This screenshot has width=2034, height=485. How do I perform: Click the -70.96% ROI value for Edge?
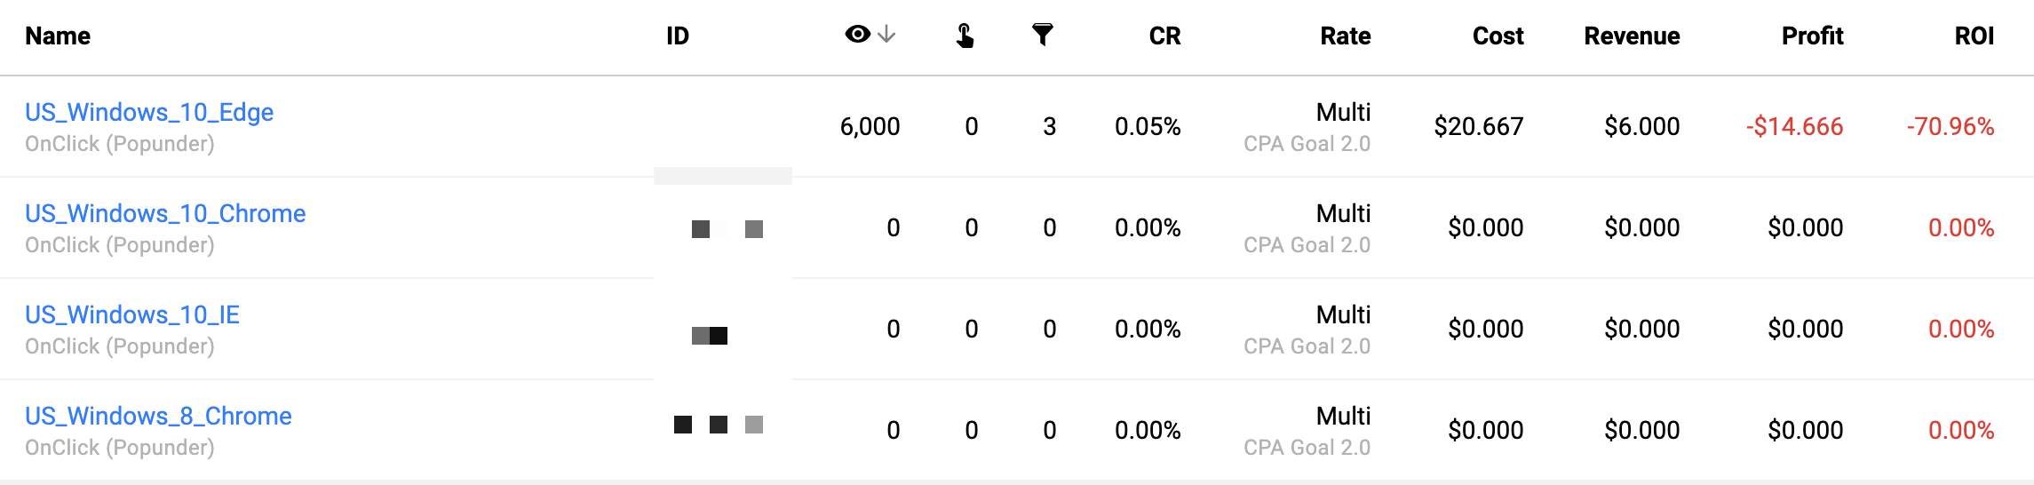point(1950,126)
